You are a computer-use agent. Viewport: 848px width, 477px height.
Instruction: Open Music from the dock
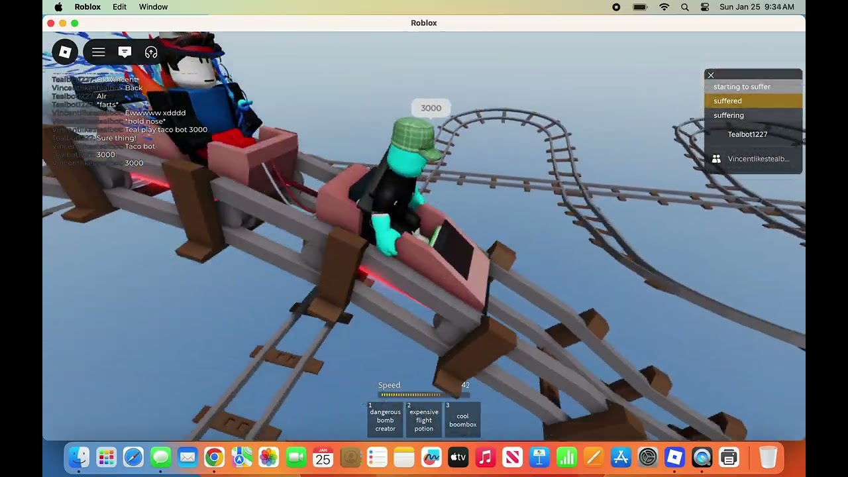485,457
